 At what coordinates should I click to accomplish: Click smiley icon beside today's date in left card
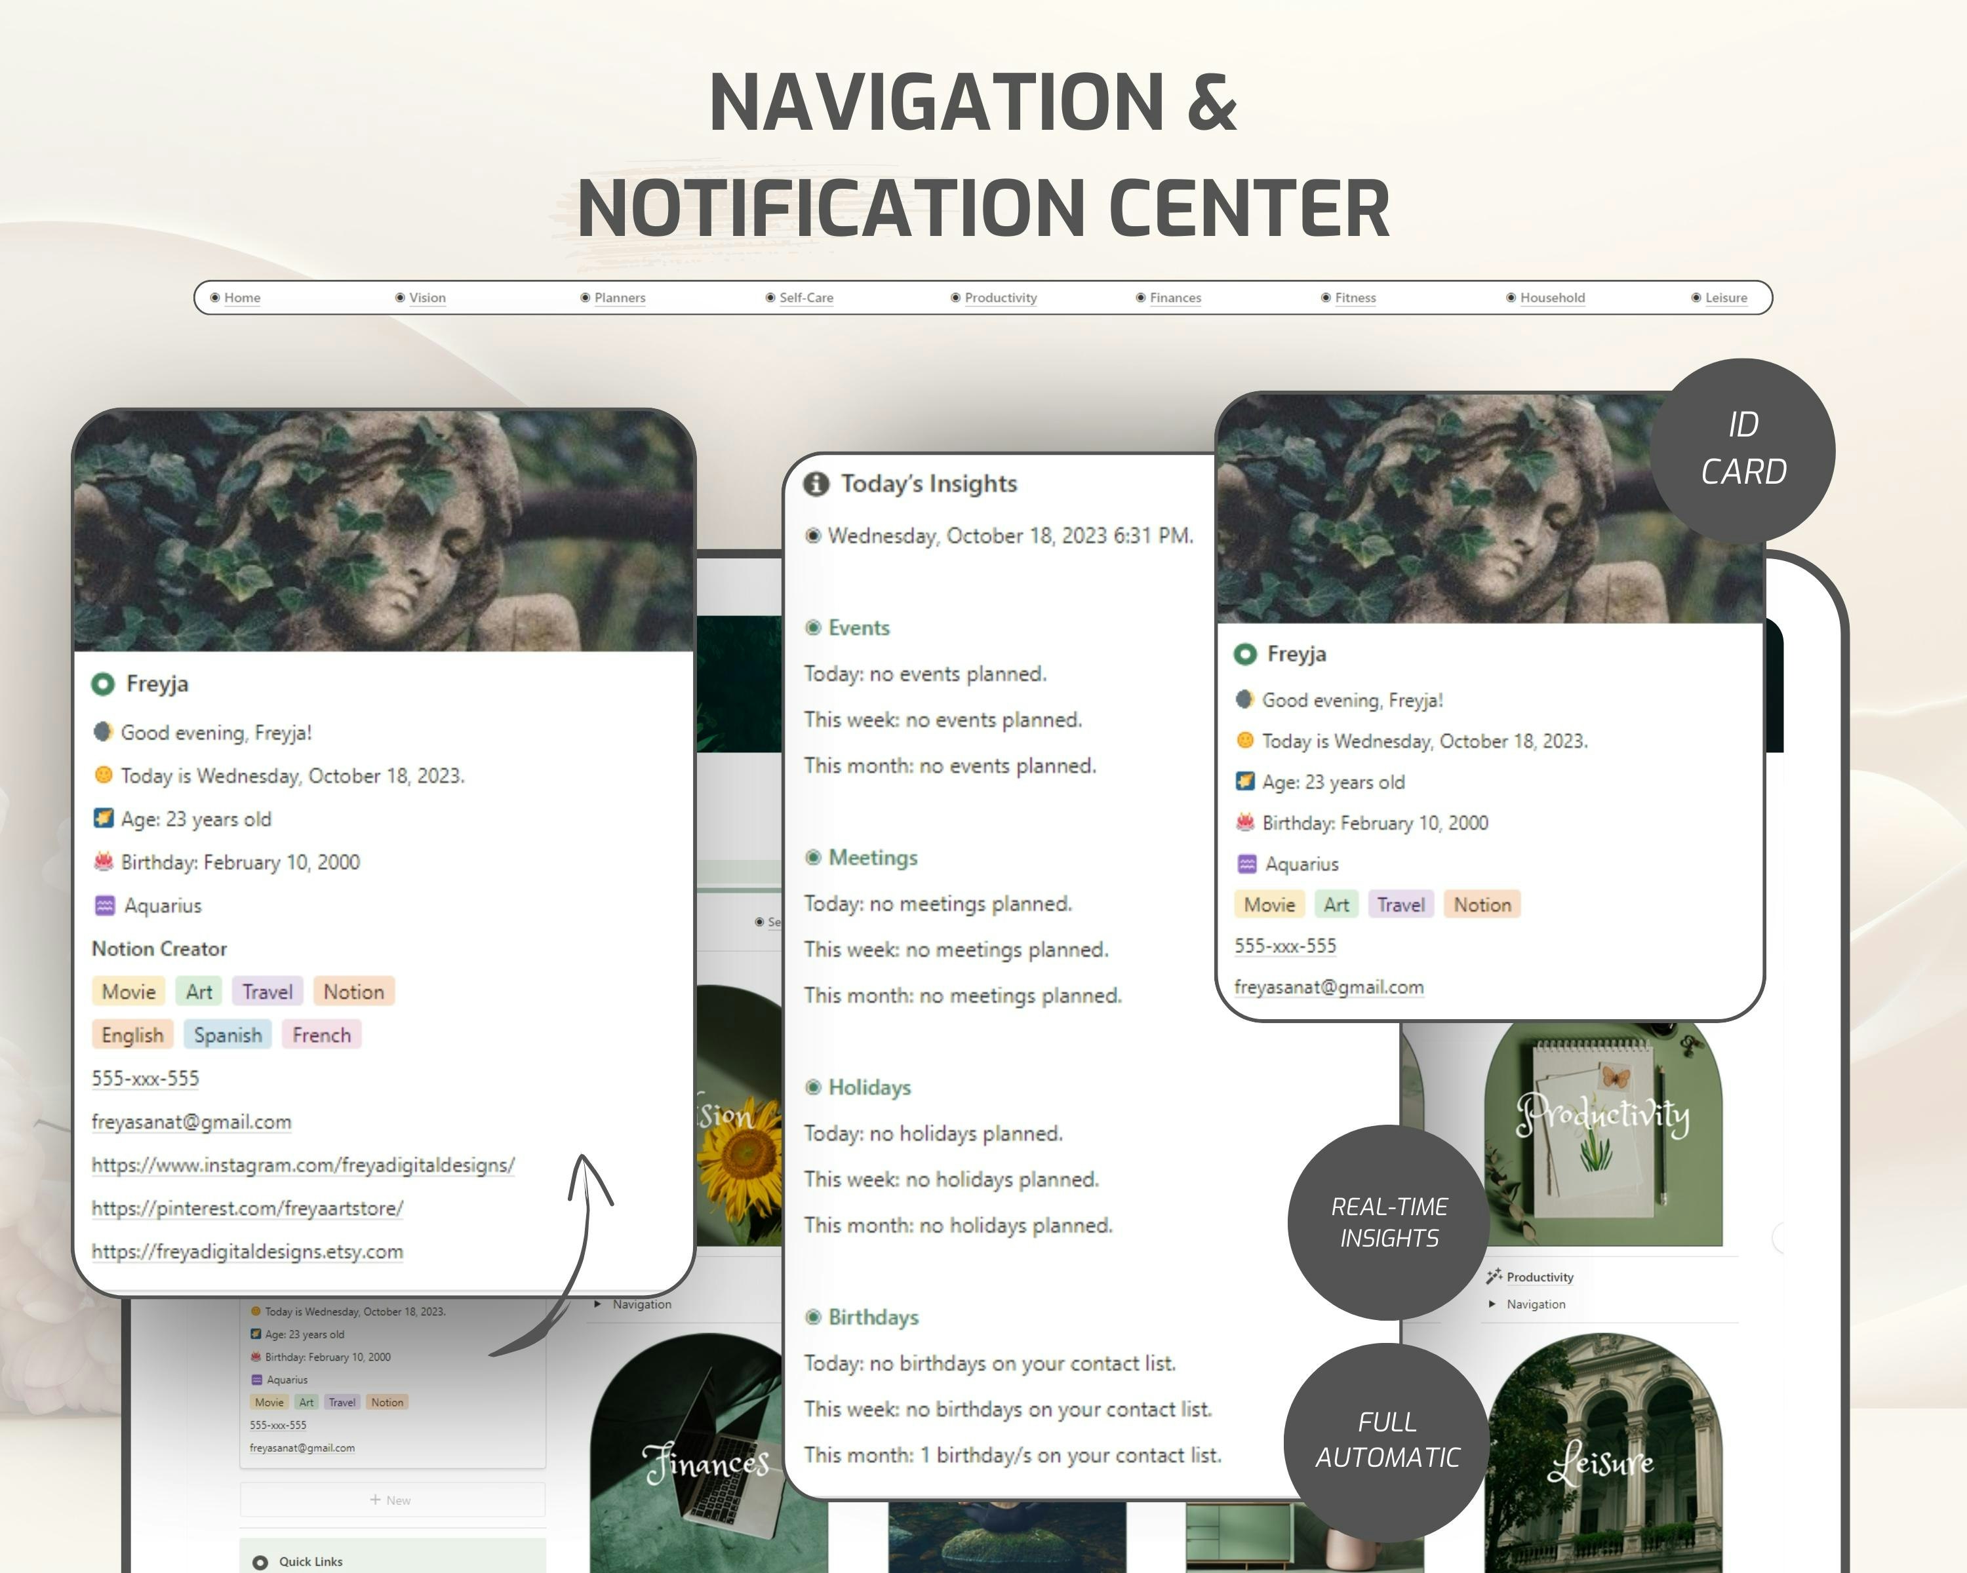103,775
